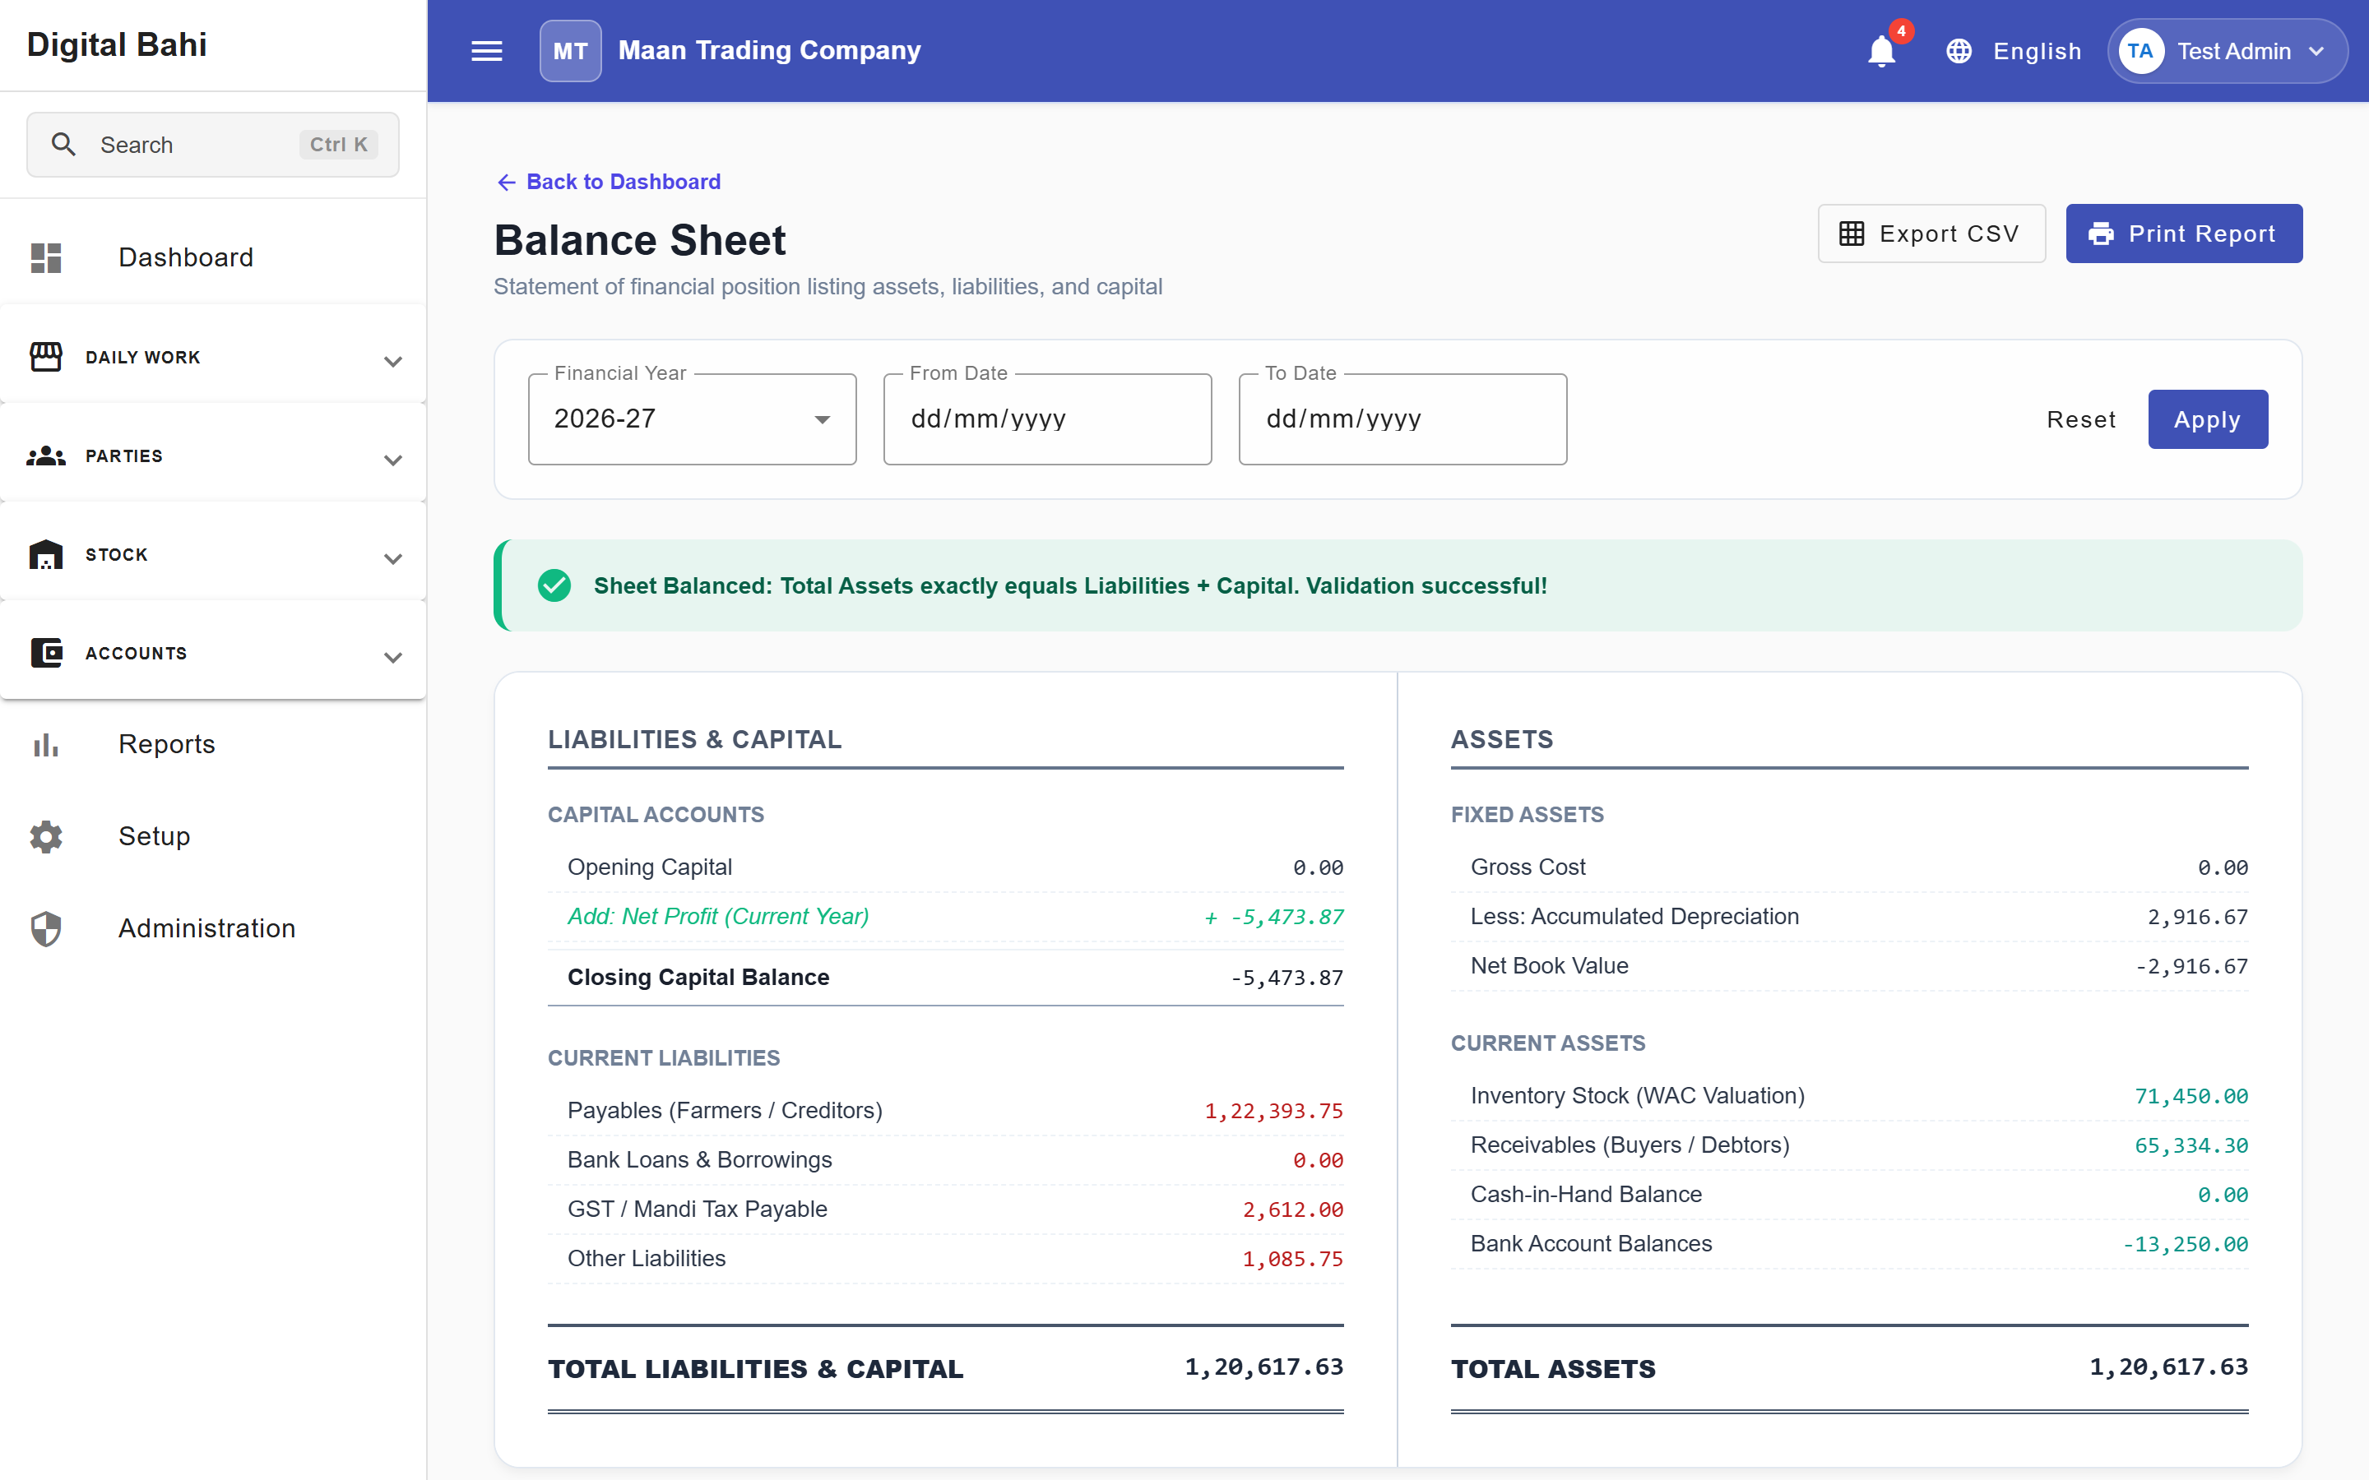The width and height of the screenshot is (2369, 1480).
Task: Open Reports from the sidebar
Action: [x=213, y=745]
